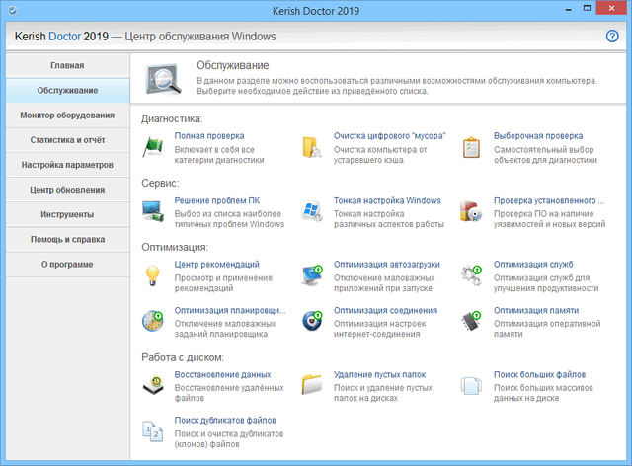The width and height of the screenshot is (632, 466).
Task: Launch the Поиск больших файлов link
Action: point(540,375)
